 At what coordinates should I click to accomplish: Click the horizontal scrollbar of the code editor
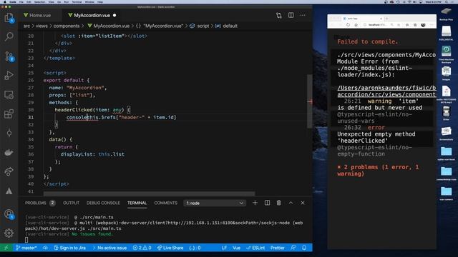(x=149, y=193)
